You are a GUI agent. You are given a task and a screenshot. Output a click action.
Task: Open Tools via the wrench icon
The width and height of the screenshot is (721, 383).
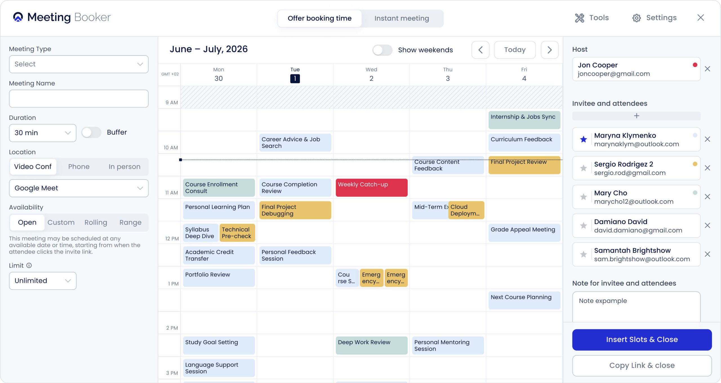coord(580,18)
